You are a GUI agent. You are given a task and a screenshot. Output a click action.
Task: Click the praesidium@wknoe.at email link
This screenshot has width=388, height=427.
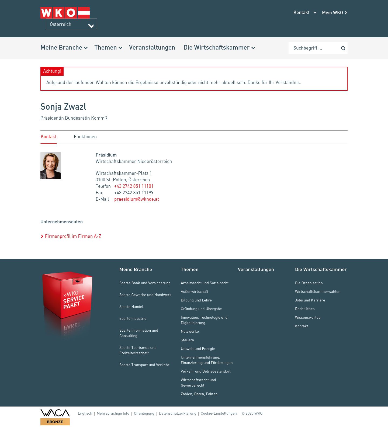point(137,199)
